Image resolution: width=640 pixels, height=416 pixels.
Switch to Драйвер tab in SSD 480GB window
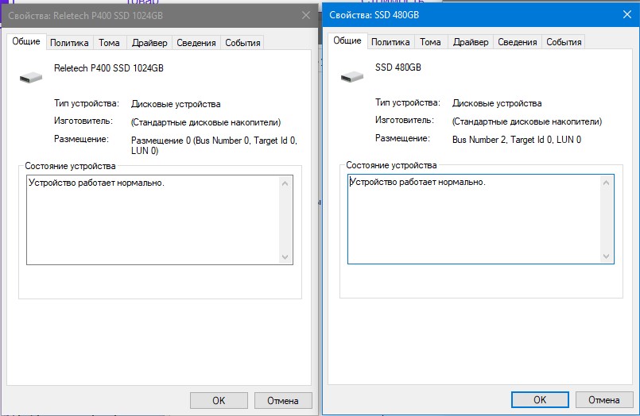tap(471, 42)
